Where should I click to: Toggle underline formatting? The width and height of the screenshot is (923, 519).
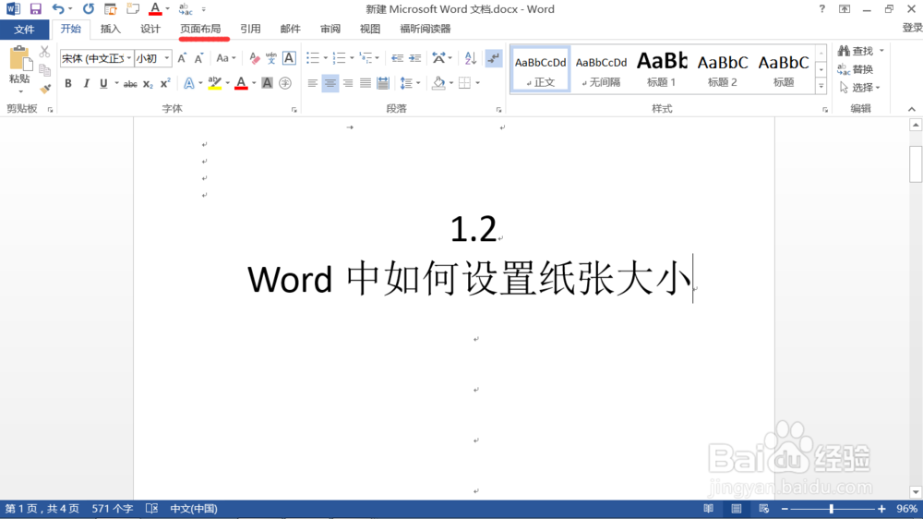click(x=103, y=84)
